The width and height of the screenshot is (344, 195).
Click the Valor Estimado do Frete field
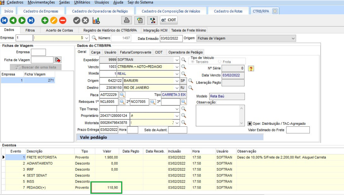298,130
